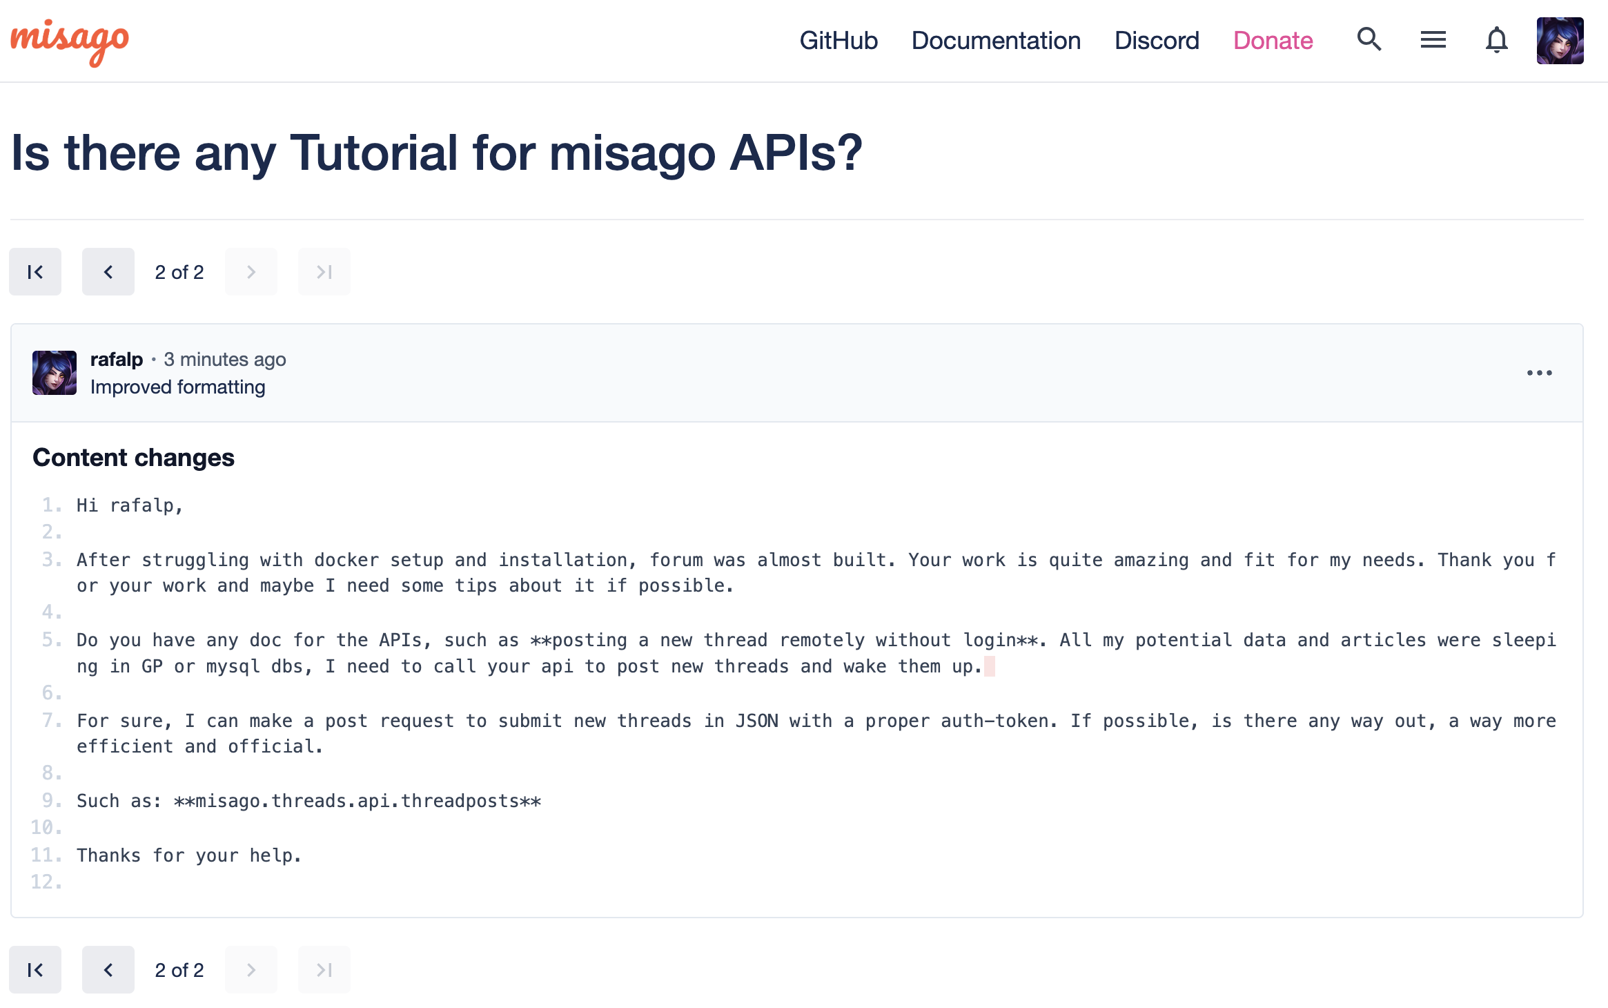This screenshot has height=1008, width=1608.
Task: Click the misago logo
Action: pos(69,41)
